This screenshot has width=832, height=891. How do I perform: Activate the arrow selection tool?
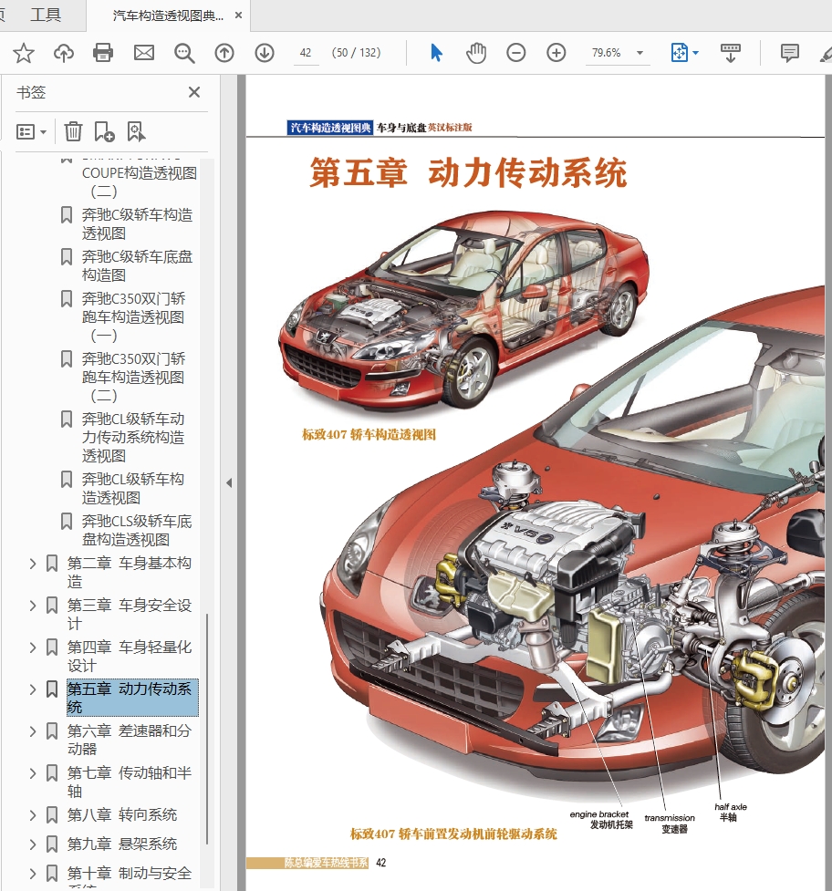[x=436, y=53]
